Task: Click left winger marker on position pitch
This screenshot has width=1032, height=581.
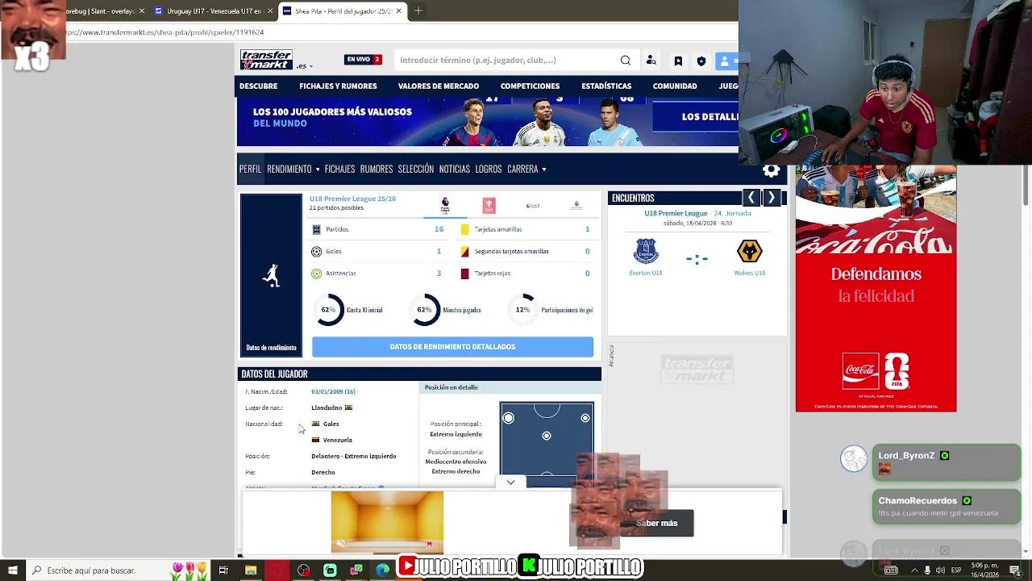Action: pos(508,418)
